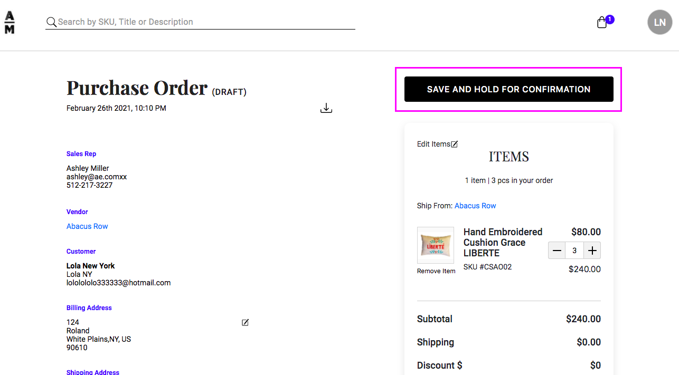This screenshot has width=679, height=375.
Task: Click the magnifying glass search icon
Action: [x=51, y=22]
